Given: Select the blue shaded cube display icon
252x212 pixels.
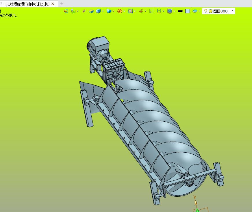Looking at the screenshot, I should pyautogui.click(x=98, y=11).
